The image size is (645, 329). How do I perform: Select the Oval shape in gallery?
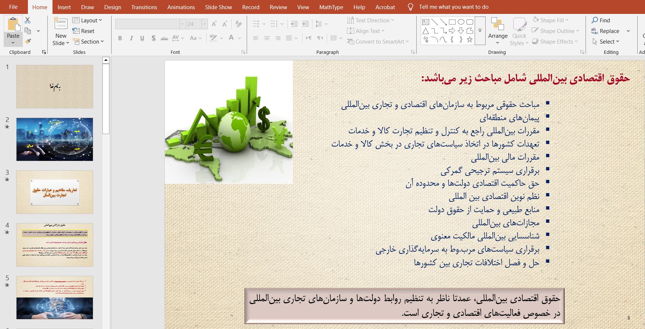point(461,22)
